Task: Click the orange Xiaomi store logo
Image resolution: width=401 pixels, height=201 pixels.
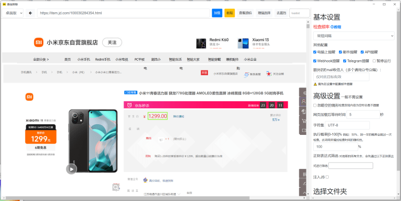Action: click(39, 42)
